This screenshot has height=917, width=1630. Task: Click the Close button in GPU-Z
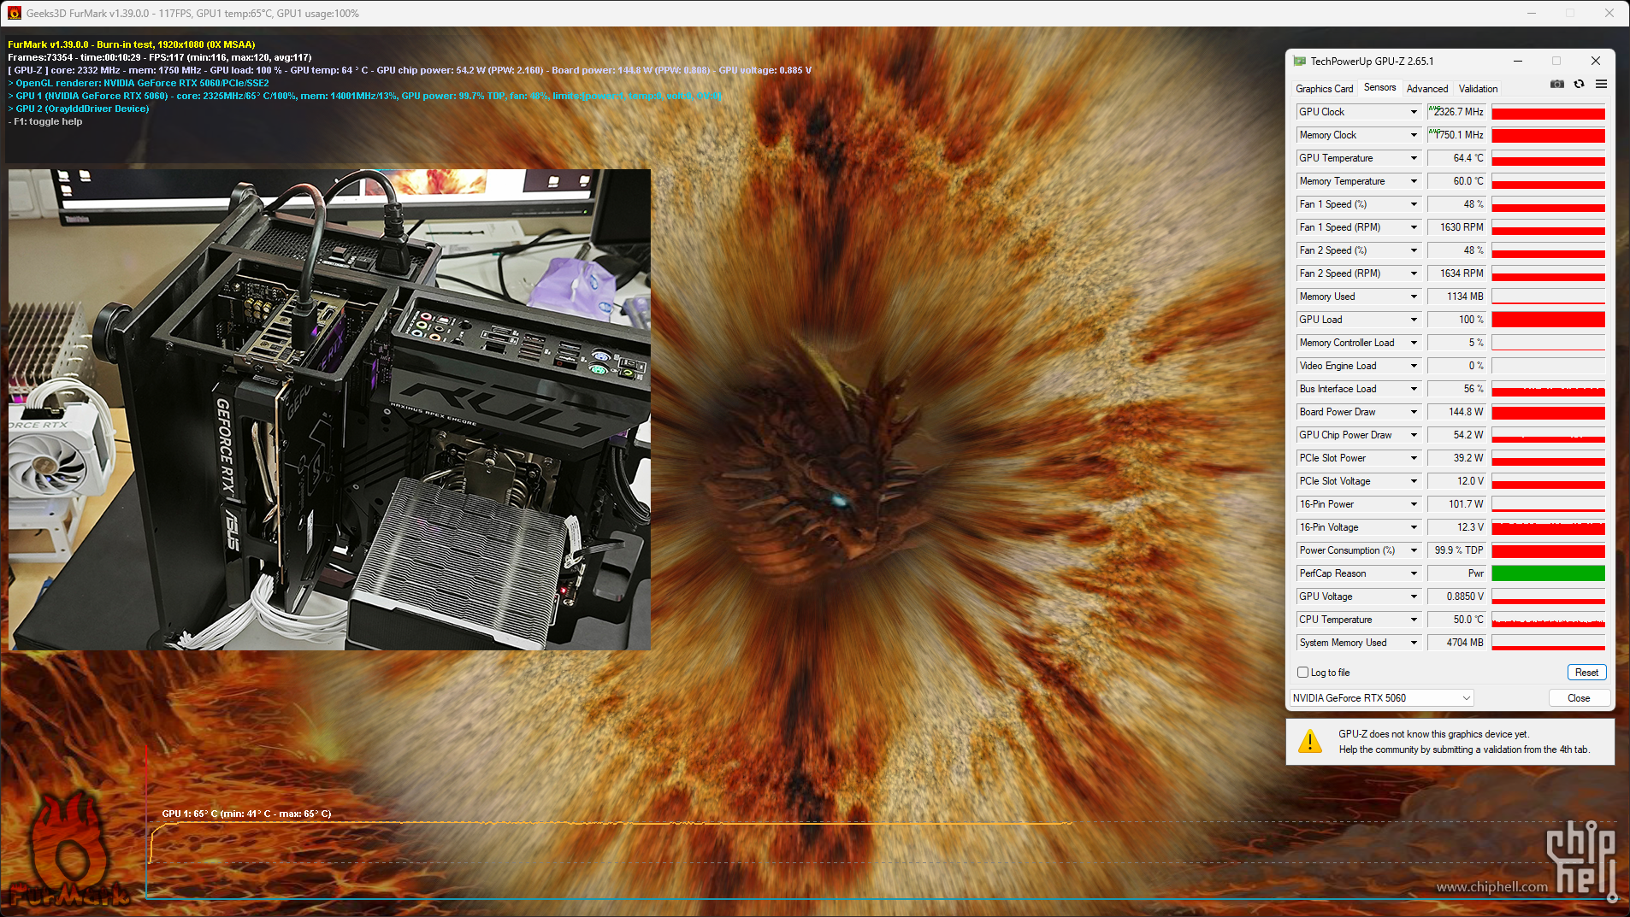(1579, 698)
